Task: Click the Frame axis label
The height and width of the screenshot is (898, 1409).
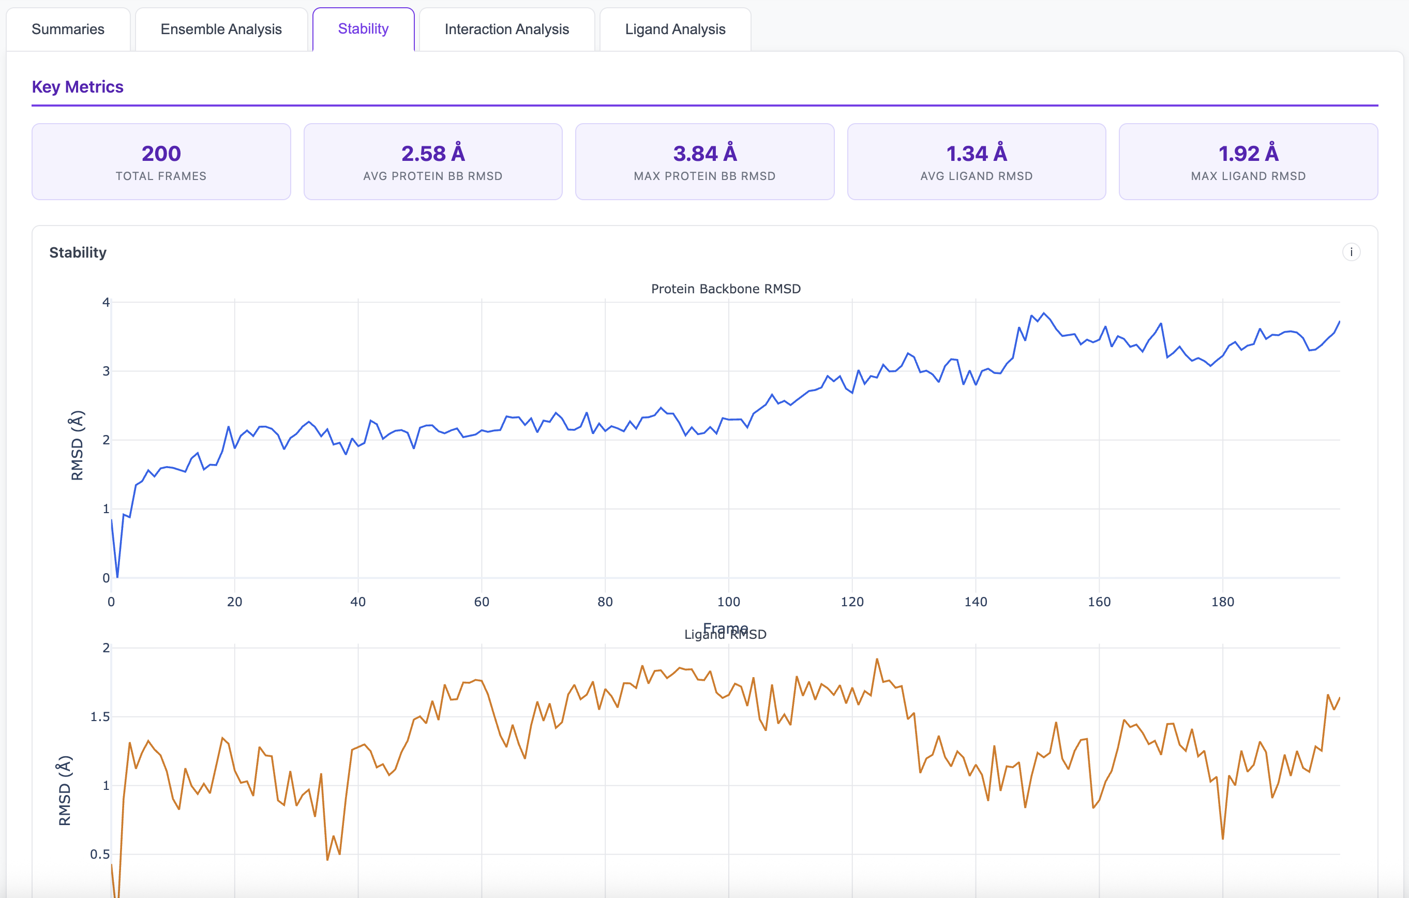Action: tap(726, 626)
